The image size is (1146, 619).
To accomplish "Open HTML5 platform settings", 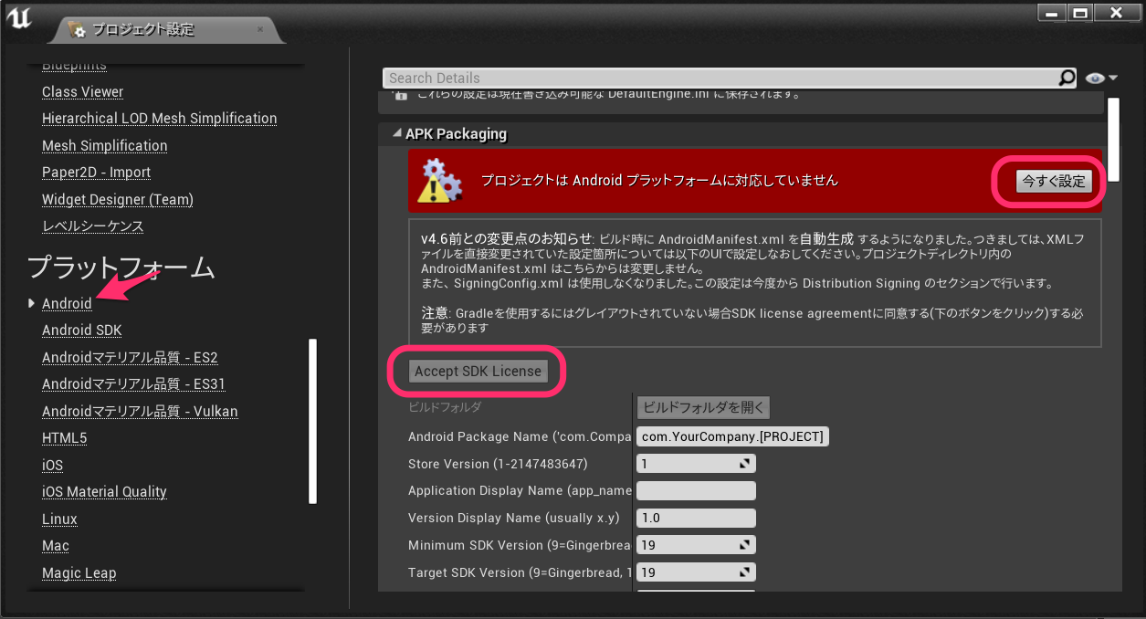I will point(64,438).
